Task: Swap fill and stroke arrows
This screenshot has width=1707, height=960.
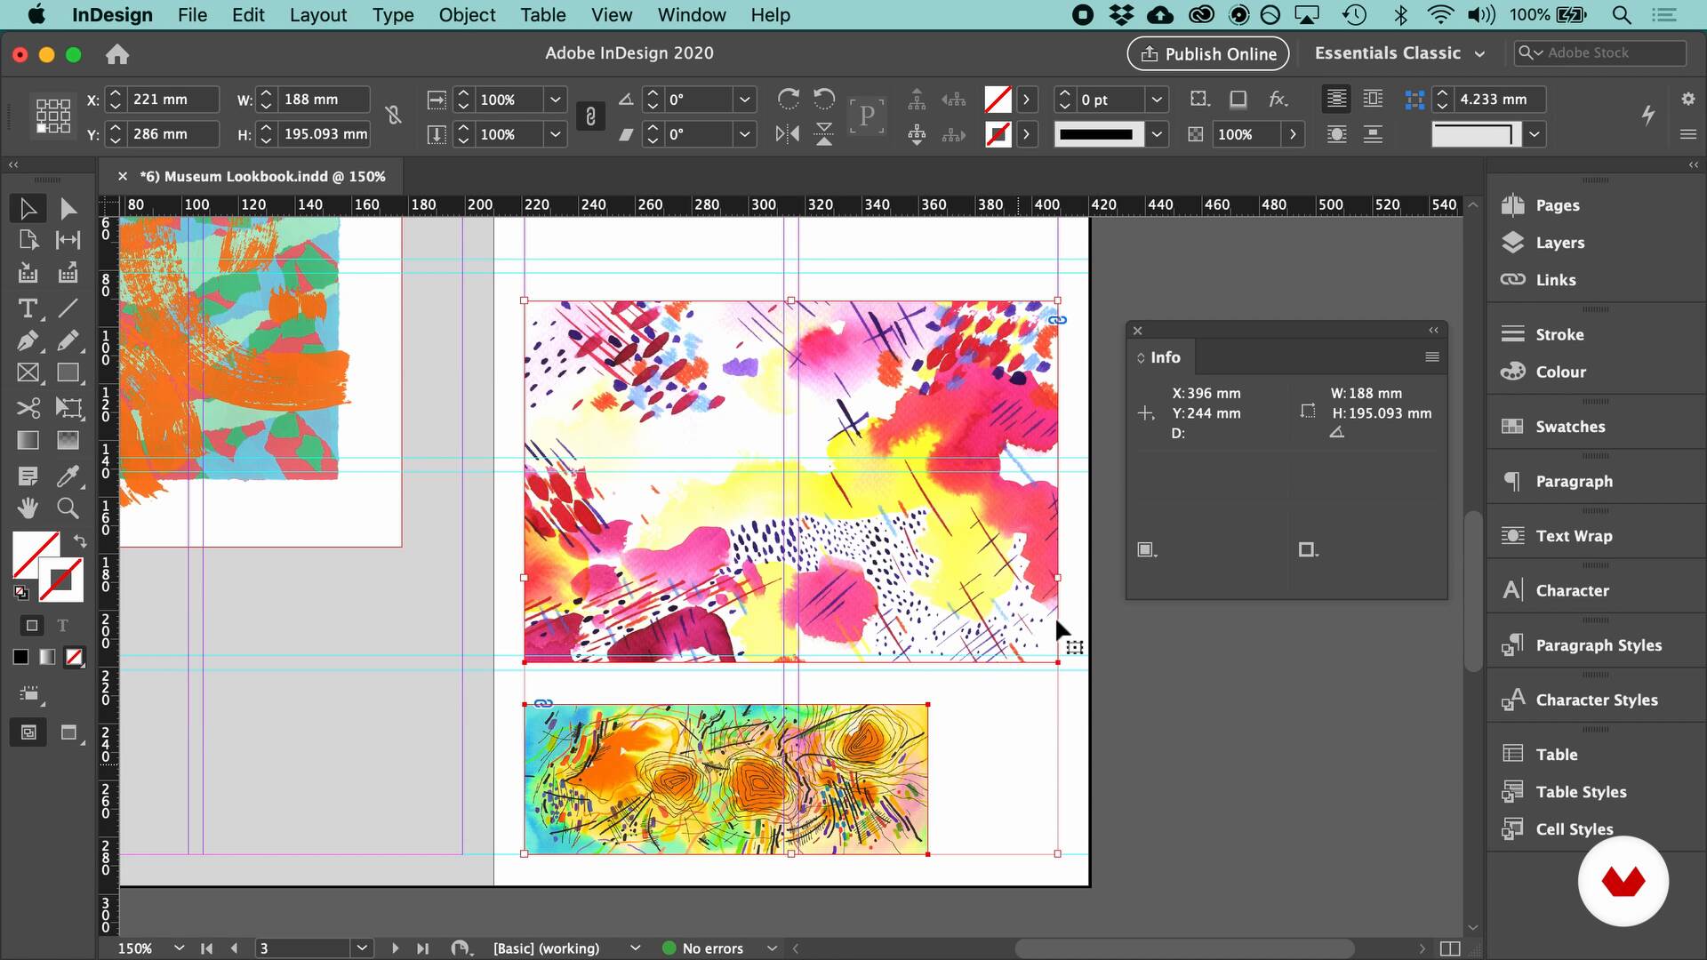Action: pos(80,540)
